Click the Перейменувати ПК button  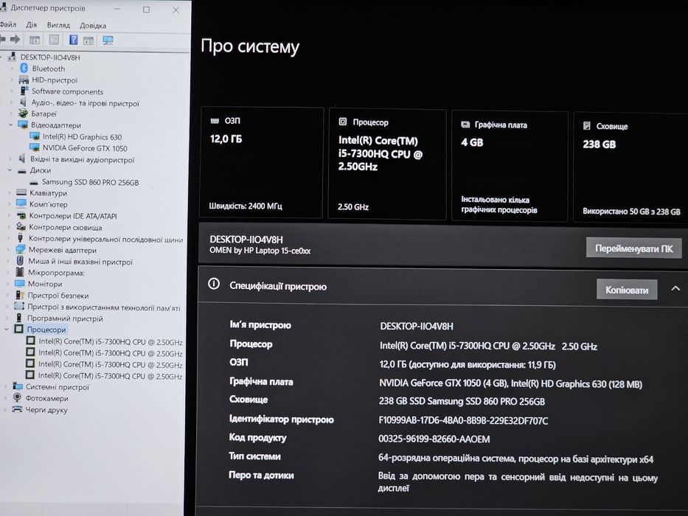pyautogui.click(x=633, y=248)
